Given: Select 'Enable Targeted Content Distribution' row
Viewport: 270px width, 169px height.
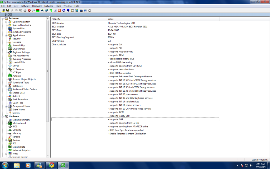Looking at the screenshot, I should [x=135, y=134].
